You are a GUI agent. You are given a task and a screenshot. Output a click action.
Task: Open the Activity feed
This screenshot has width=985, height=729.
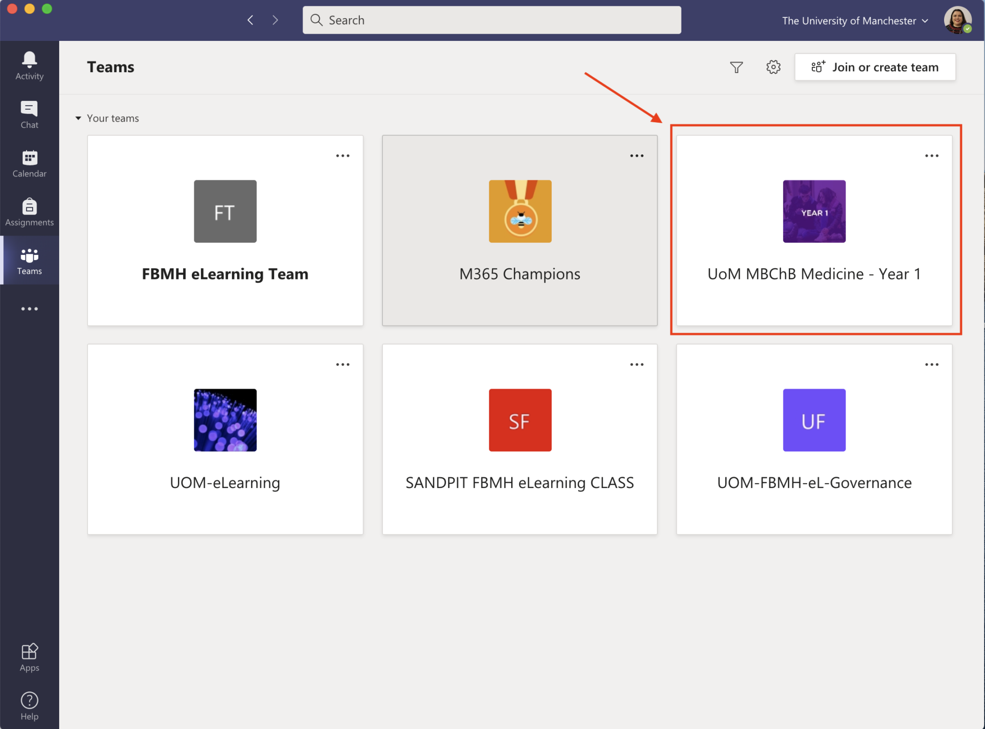click(29, 65)
